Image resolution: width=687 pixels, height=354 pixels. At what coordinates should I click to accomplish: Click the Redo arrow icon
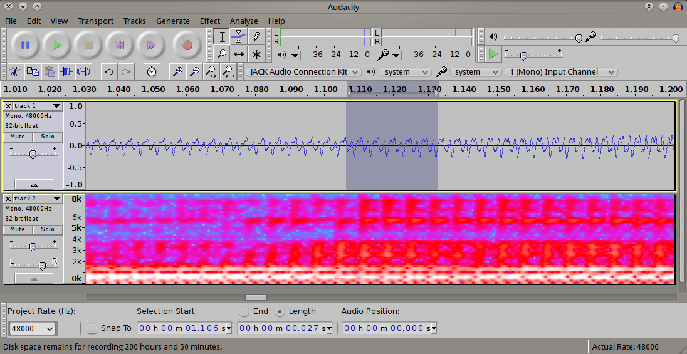click(x=126, y=71)
